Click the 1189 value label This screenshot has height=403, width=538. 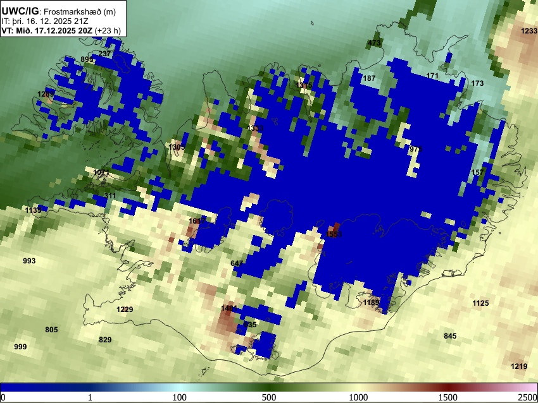tap(372, 303)
